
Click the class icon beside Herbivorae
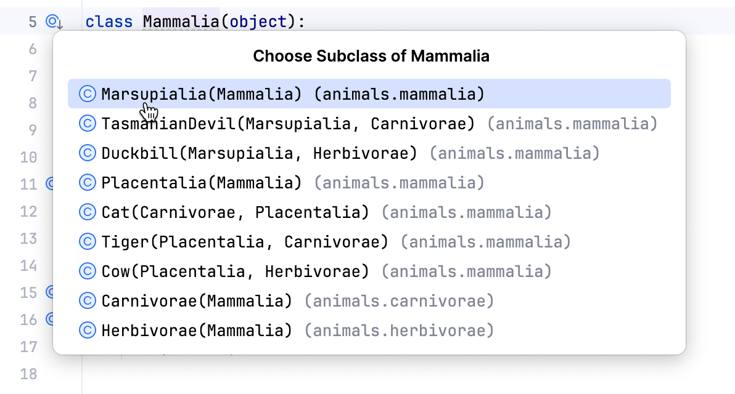coord(88,331)
